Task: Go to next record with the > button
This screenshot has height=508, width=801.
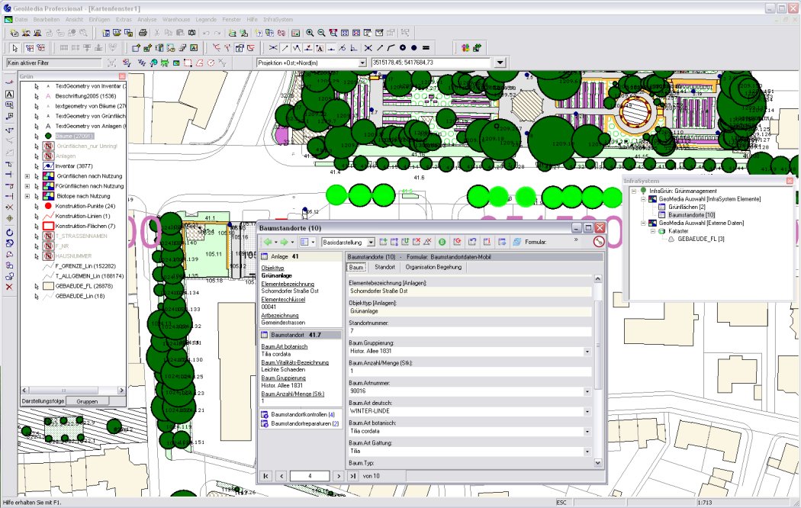Action: click(338, 476)
